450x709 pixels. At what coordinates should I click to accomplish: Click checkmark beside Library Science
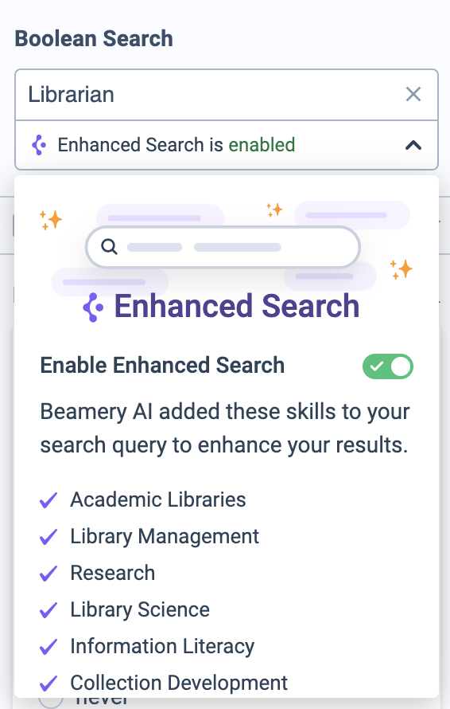click(x=48, y=610)
